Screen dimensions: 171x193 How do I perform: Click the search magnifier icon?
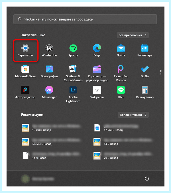click(x=19, y=19)
